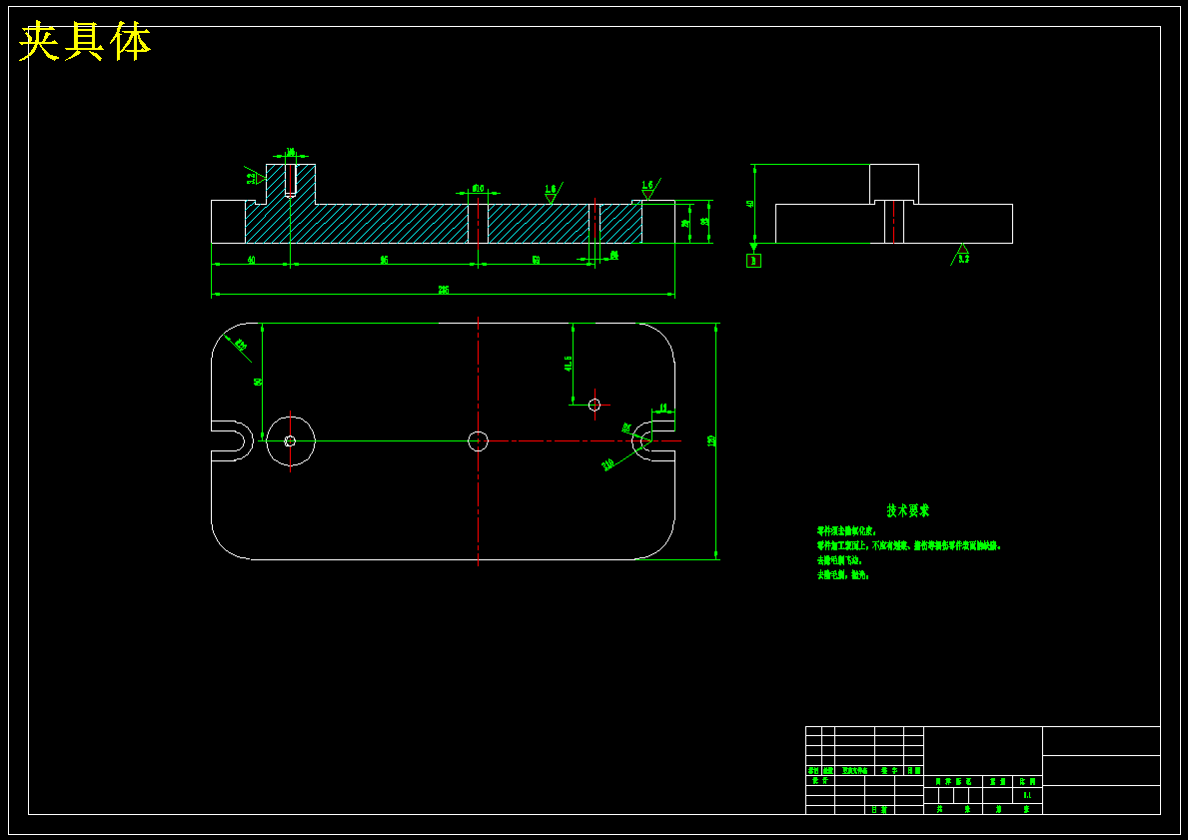Click the 技术要求 heading text
Screen dimensions: 1188x840
(x=907, y=510)
